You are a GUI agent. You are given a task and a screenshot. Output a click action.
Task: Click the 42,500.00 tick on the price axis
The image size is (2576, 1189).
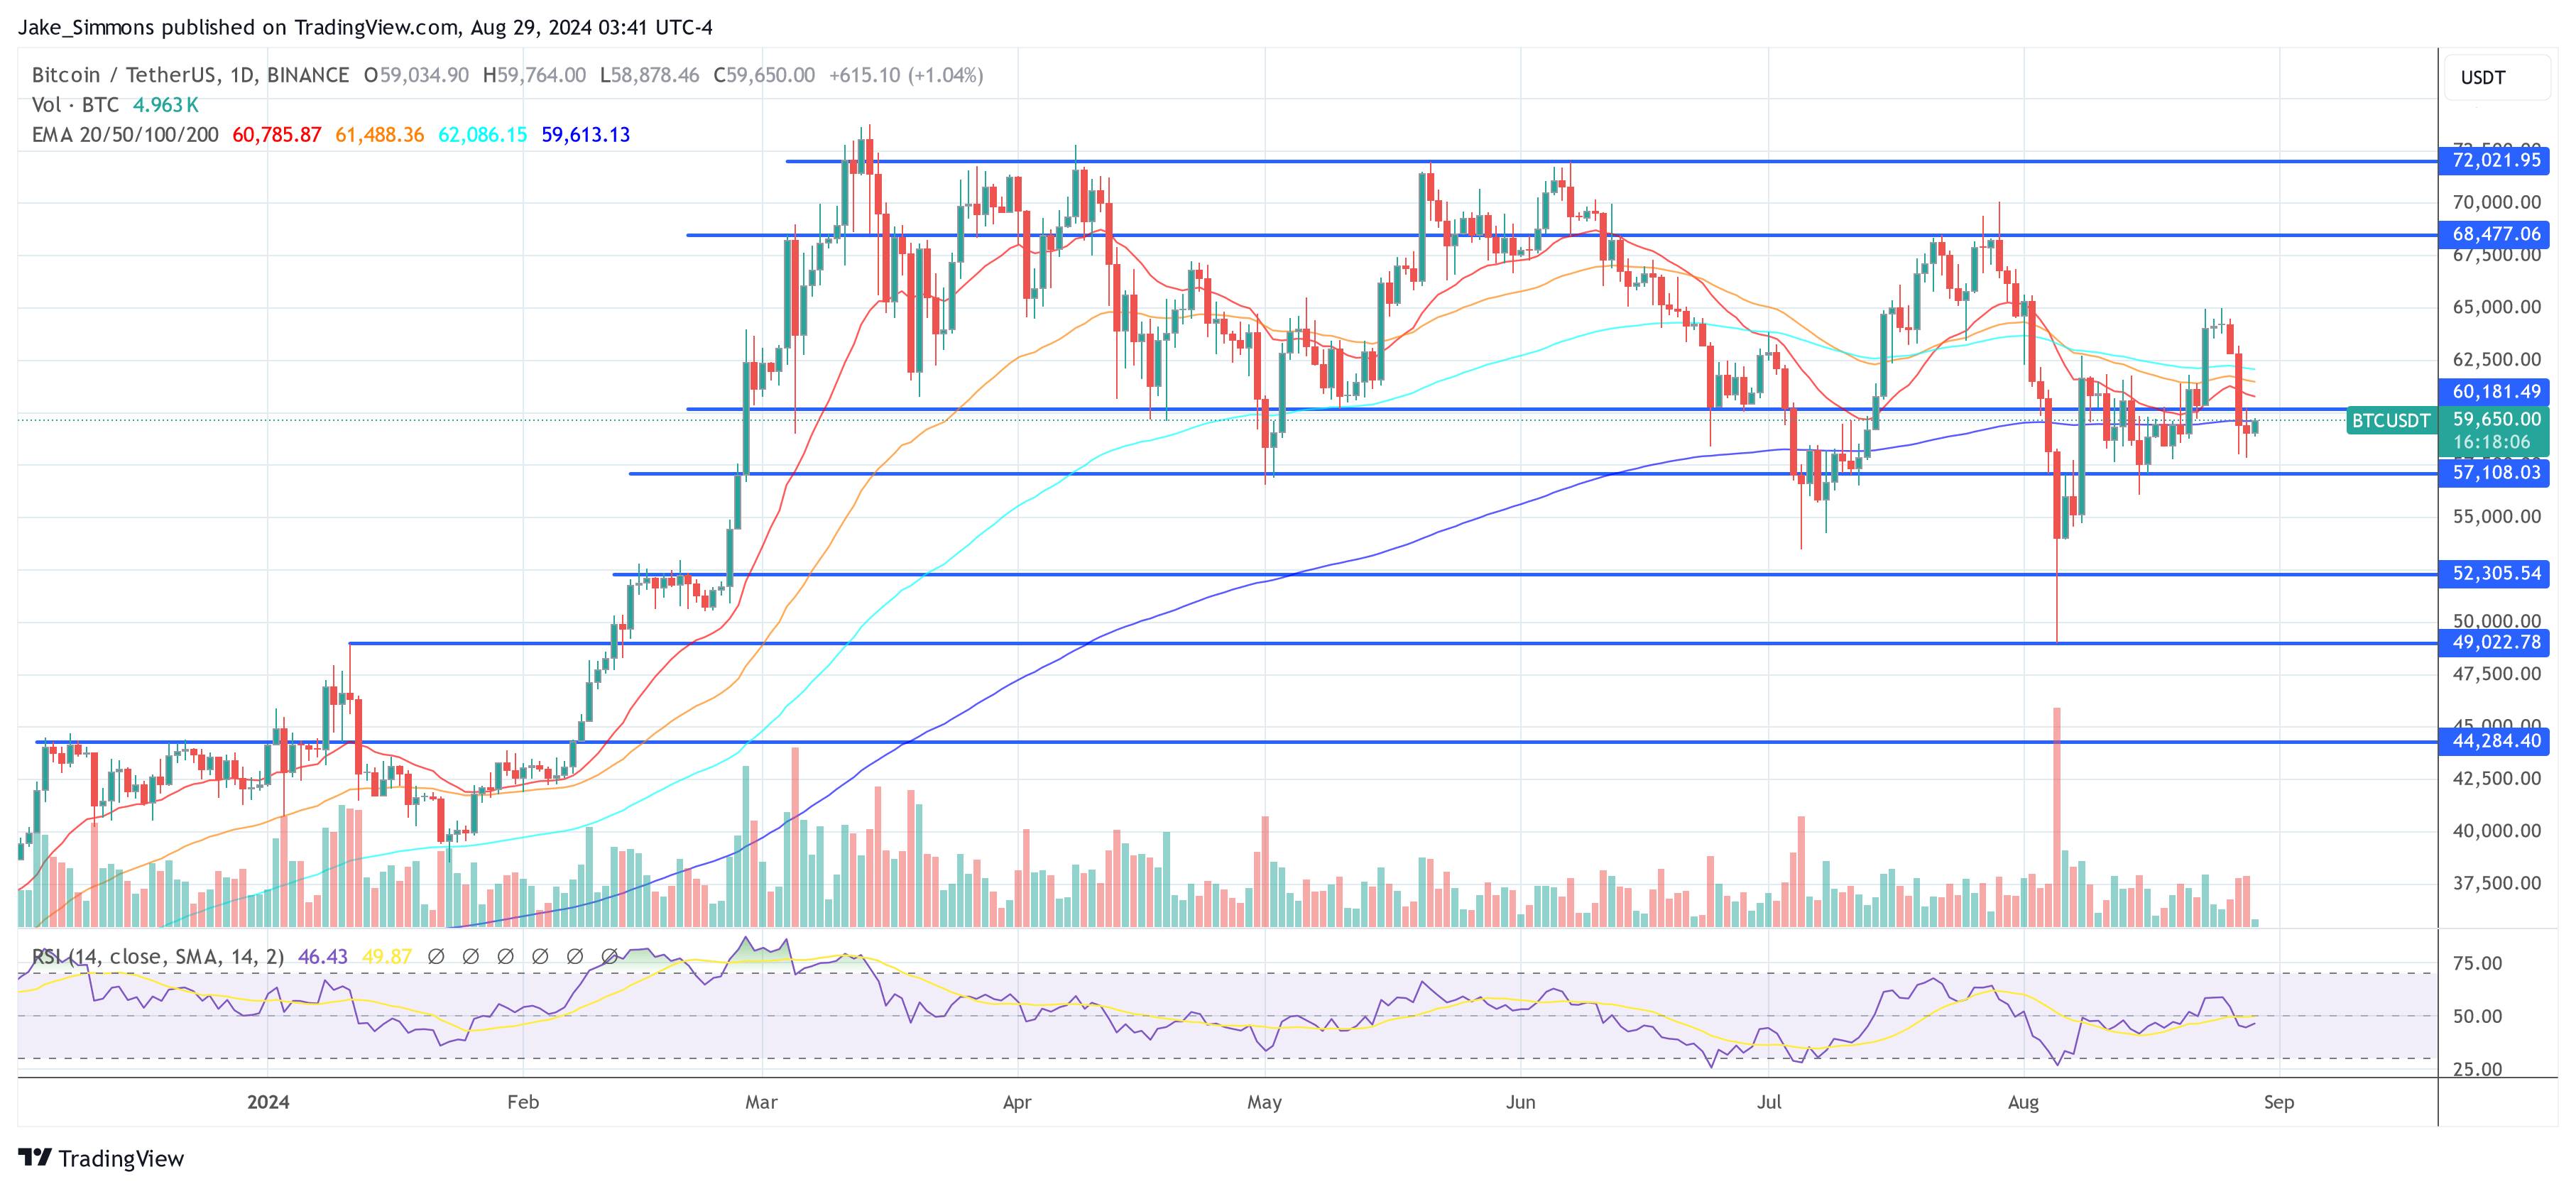click(x=2496, y=779)
